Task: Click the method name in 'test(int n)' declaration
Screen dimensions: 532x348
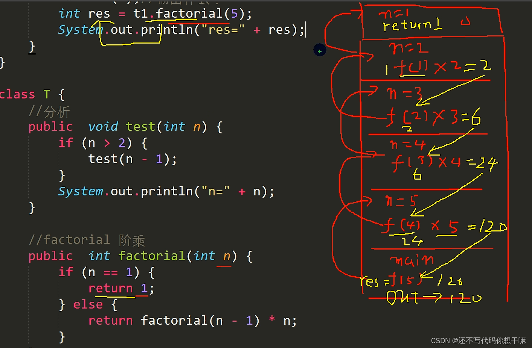Action: click(x=140, y=127)
